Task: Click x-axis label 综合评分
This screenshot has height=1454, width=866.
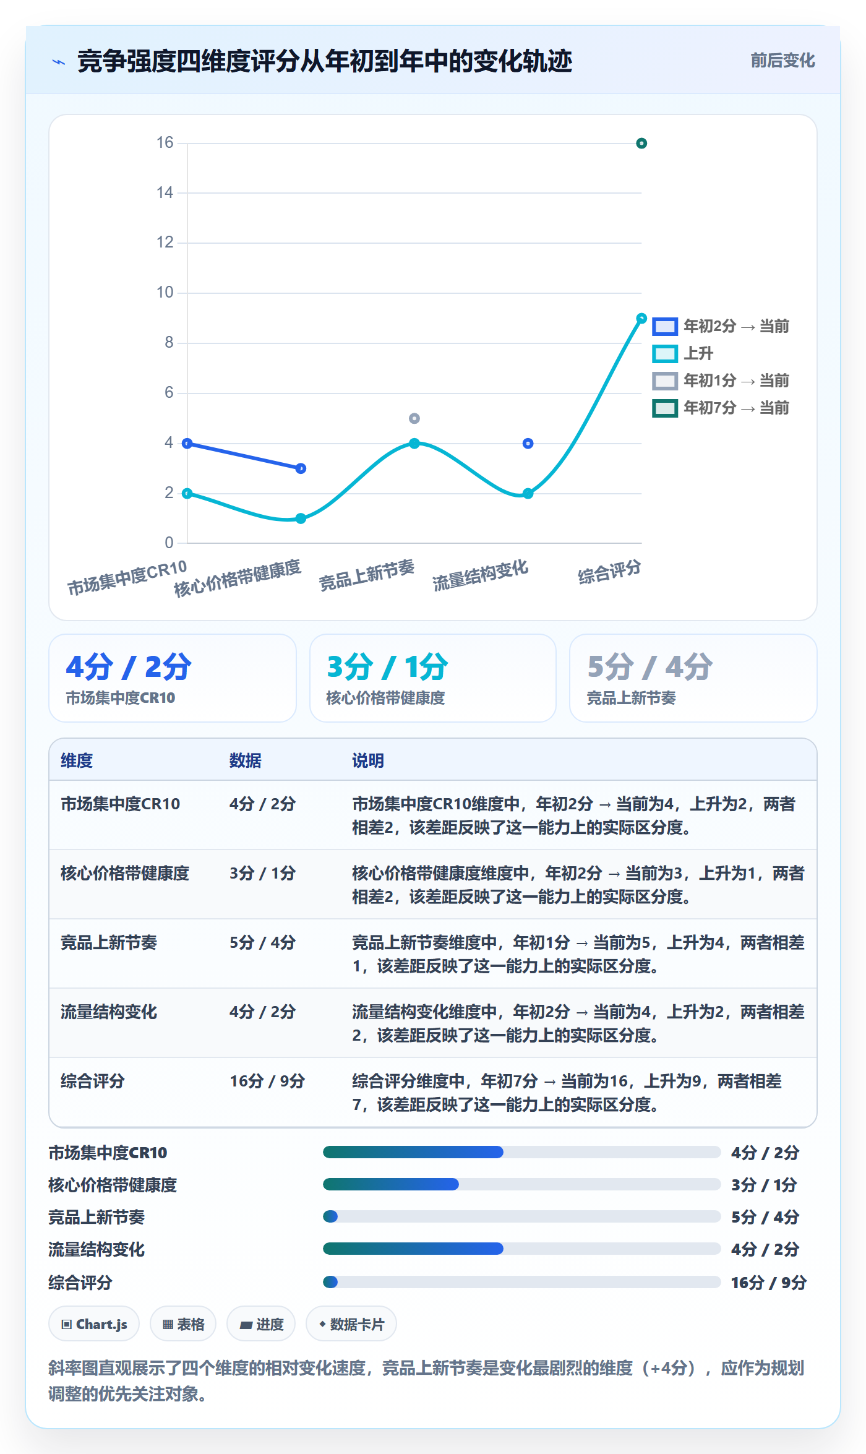Action: 609,572
